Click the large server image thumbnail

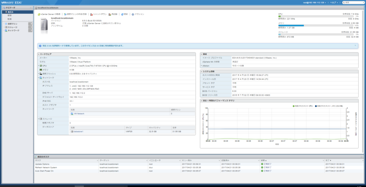44,26
